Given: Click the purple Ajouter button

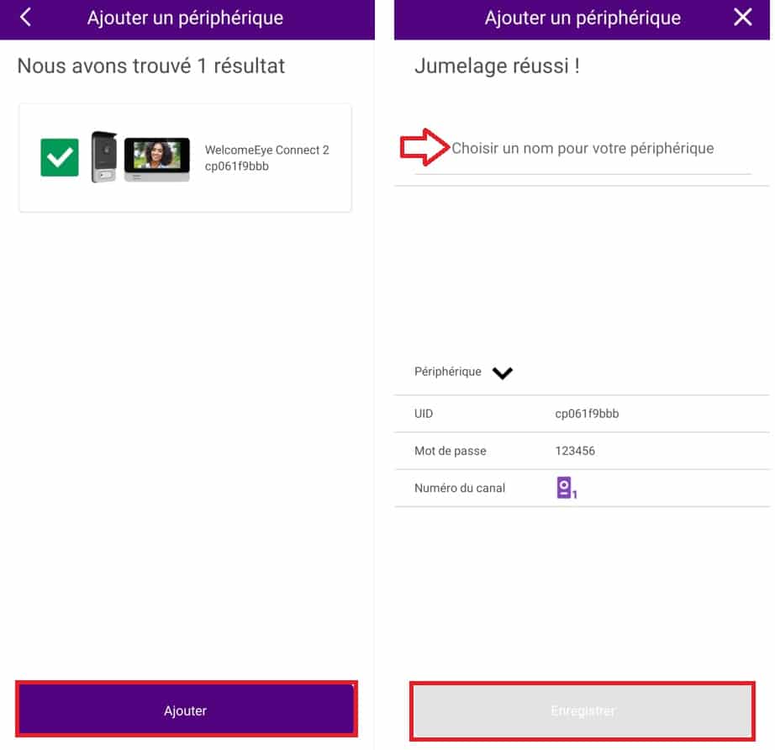Looking at the screenshot, I should point(187,709).
